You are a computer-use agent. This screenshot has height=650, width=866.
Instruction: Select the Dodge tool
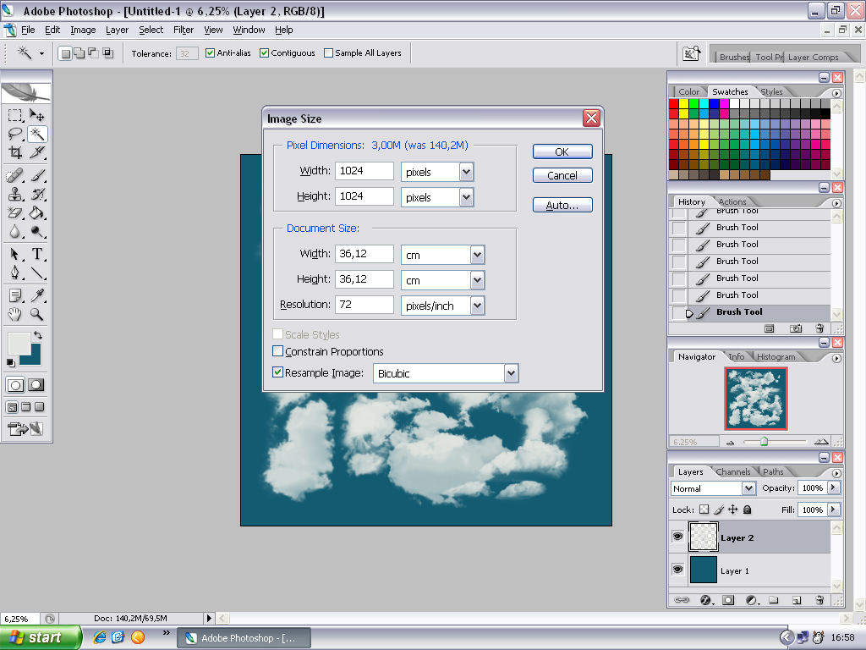coord(37,232)
